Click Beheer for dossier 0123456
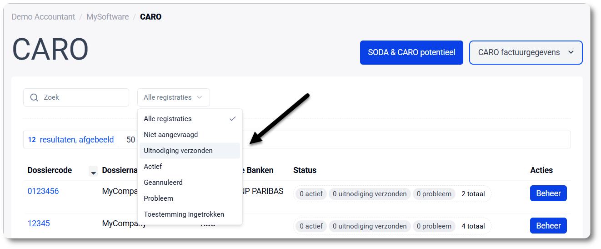Viewport: 601px width, 249px height. (x=548, y=193)
